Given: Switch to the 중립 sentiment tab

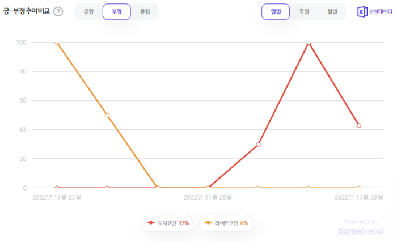Looking at the screenshot, I should click(145, 12).
